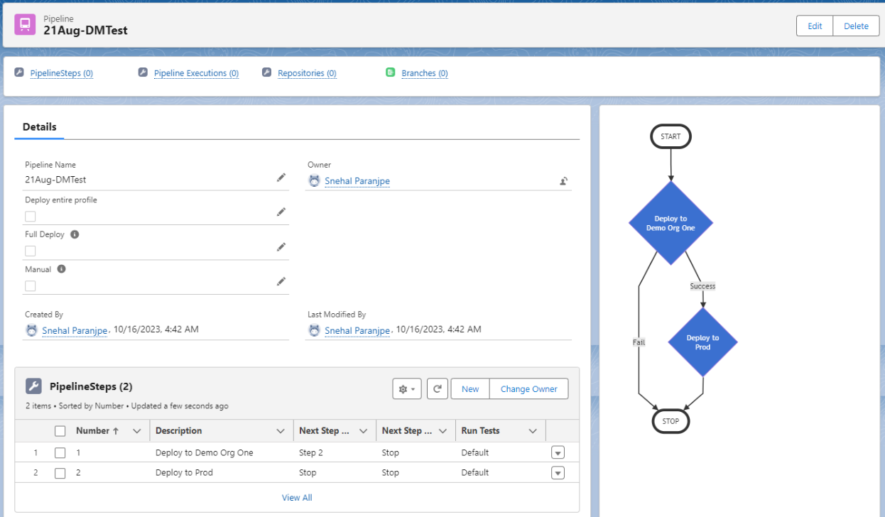
Task: Open row actions for Deploy to Prod
Action: [558, 473]
